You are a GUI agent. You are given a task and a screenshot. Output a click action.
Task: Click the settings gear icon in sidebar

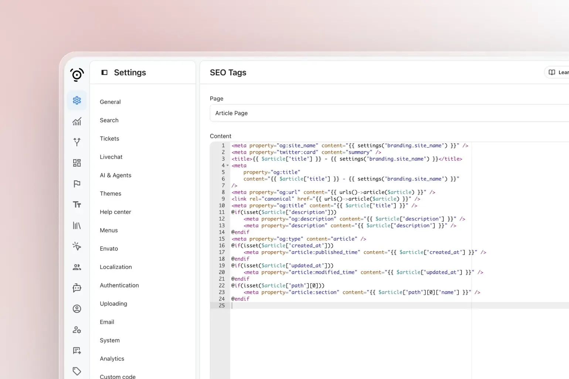coord(77,100)
